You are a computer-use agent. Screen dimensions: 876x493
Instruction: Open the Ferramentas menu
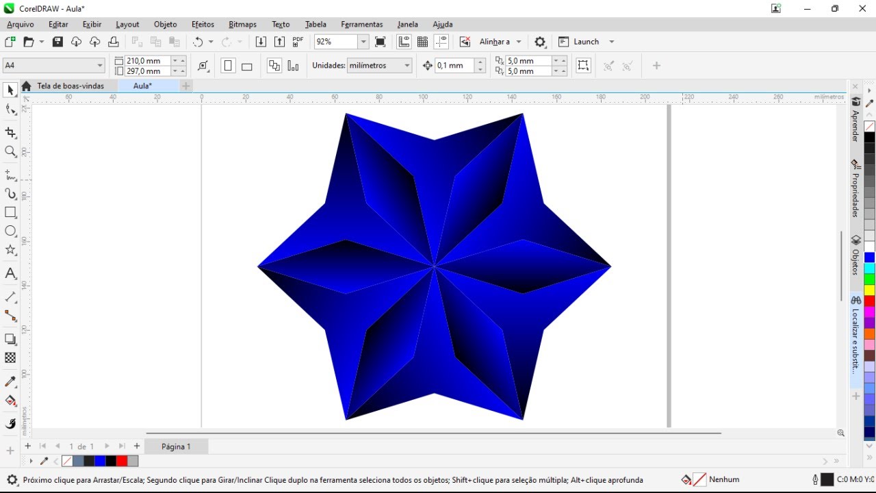pyautogui.click(x=362, y=24)
